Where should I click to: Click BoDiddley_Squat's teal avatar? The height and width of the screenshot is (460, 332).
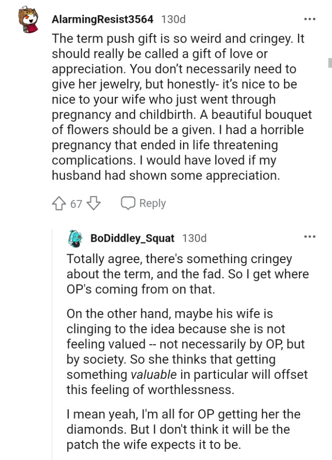coord(74,238)
